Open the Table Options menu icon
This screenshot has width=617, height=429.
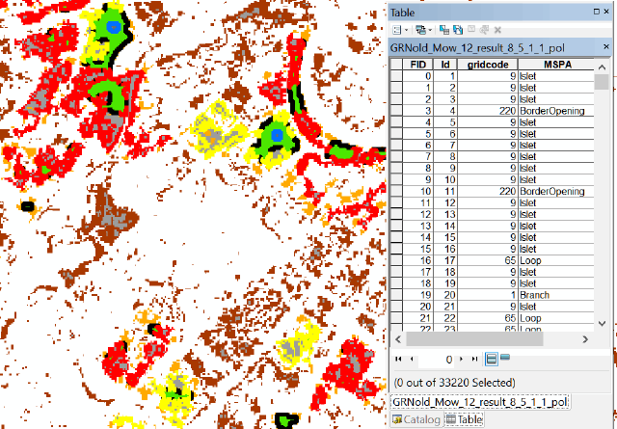click(x=397, y=30)
